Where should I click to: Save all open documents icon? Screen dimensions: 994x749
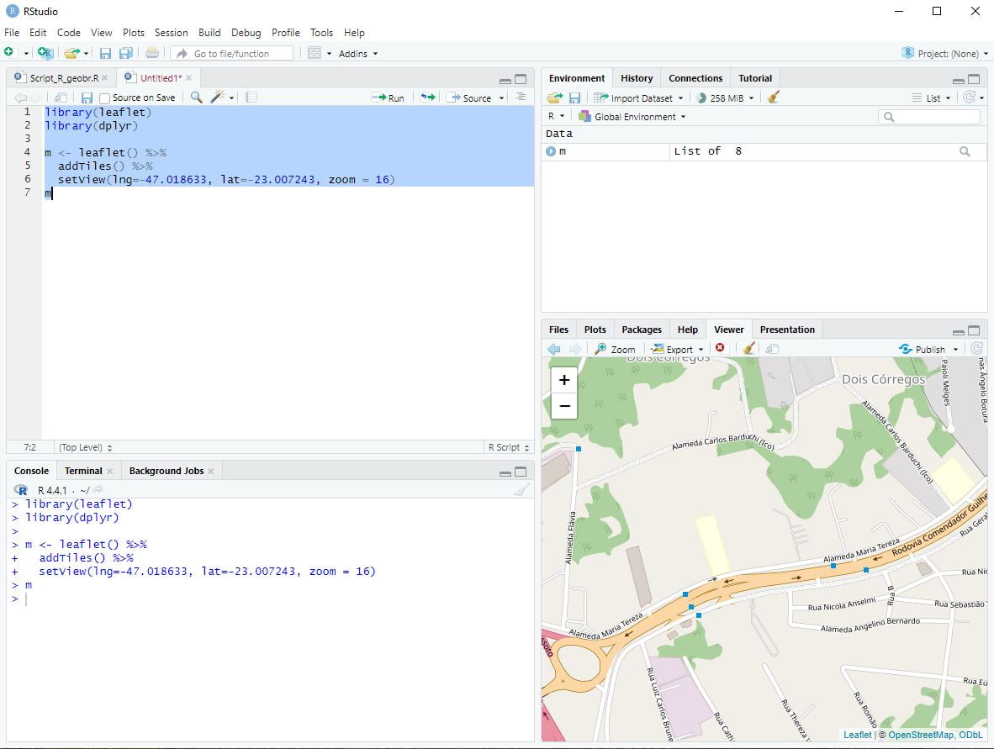tap(126, 53)
